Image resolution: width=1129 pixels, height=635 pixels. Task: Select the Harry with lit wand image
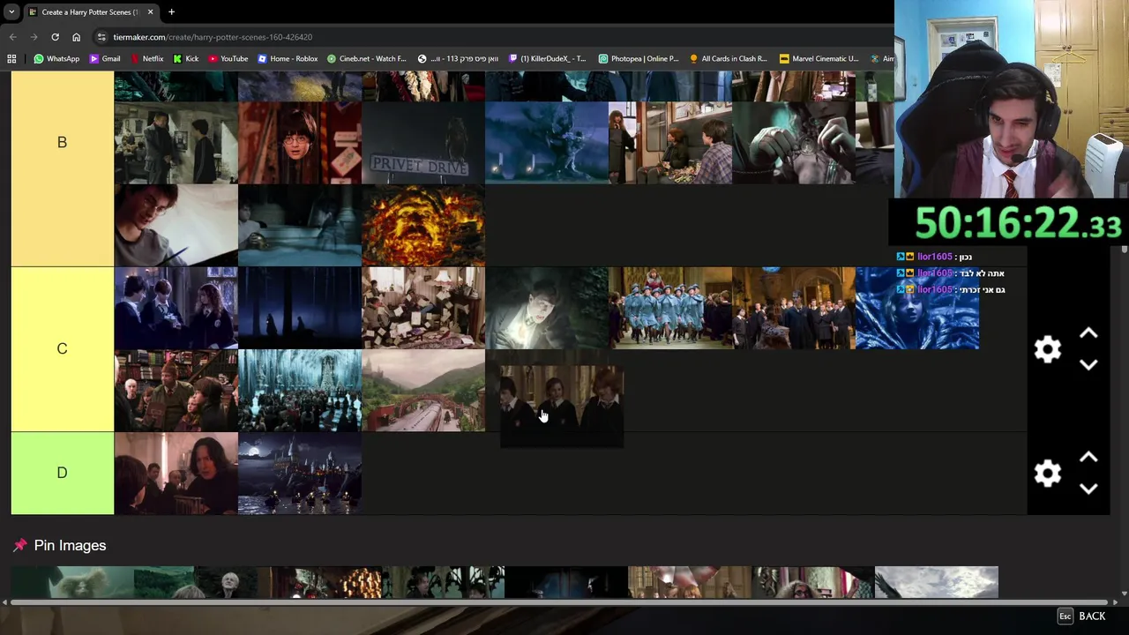pyautogui.click(x=547, y=309)
